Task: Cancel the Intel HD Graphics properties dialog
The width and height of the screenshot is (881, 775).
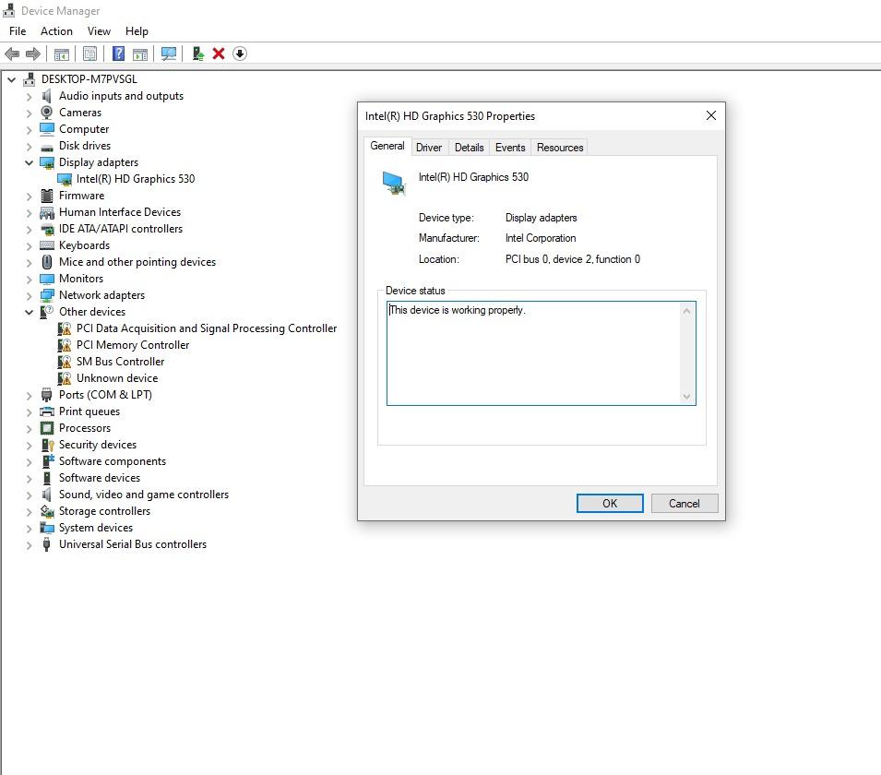Action: [x=684, y=504]
